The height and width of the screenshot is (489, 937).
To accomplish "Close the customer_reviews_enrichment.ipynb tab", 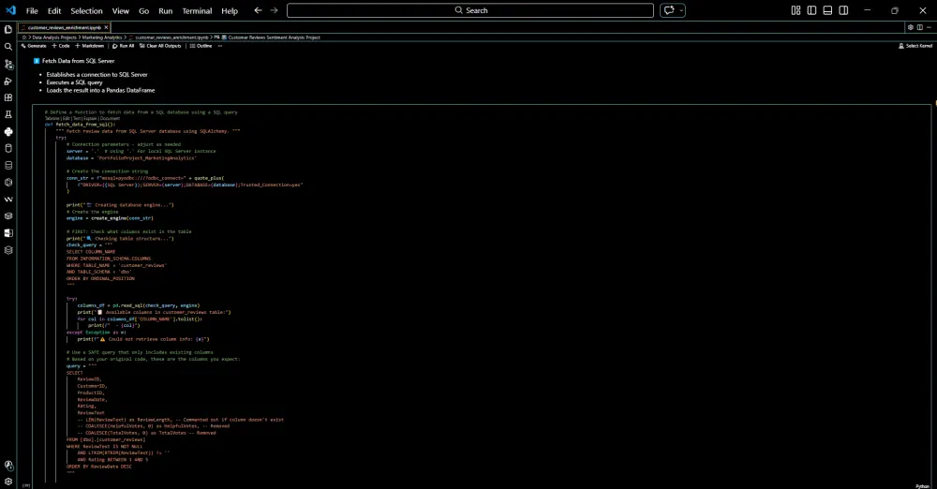I will (x=107, y=27).
